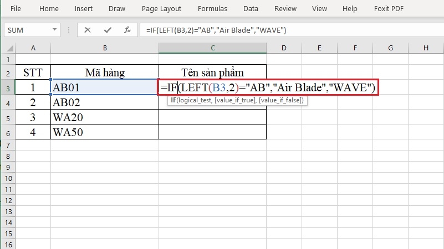
Task: Select row 1 header
Action: click(8, 59)
